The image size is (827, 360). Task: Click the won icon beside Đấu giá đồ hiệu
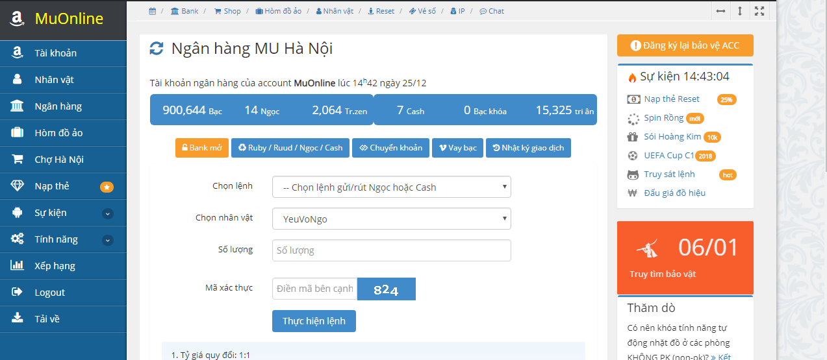click(632, 193)
